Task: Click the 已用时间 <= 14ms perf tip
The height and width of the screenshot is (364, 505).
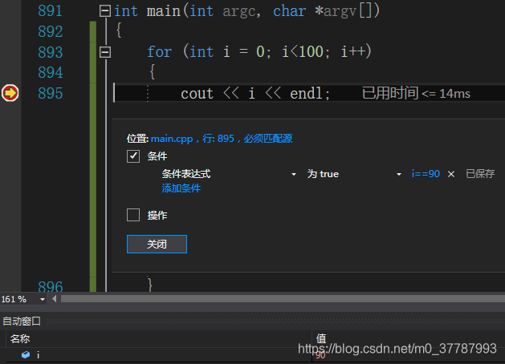Action: pyautogui.click(x=416, y=93)
